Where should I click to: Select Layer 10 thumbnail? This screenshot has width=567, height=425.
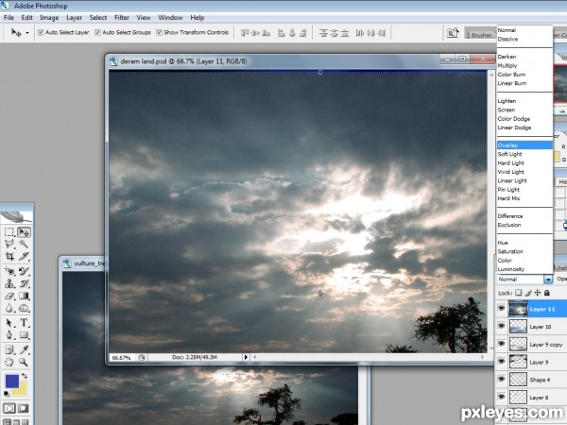point(518,327)
